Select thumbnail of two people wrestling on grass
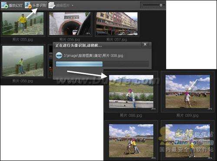Viewport: 217px width, 161px height. [131, 141]
